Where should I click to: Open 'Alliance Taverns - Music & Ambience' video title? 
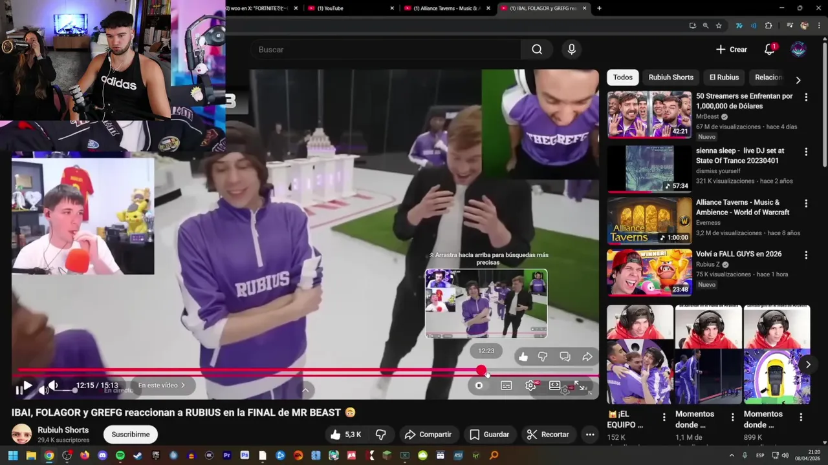coord(743,207)
